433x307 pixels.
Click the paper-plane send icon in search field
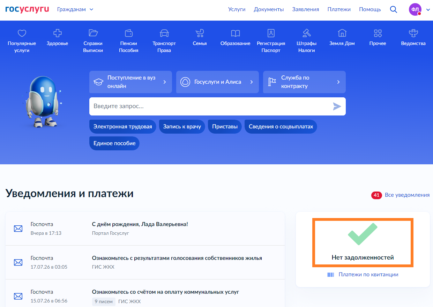click(x=337, y=106)
